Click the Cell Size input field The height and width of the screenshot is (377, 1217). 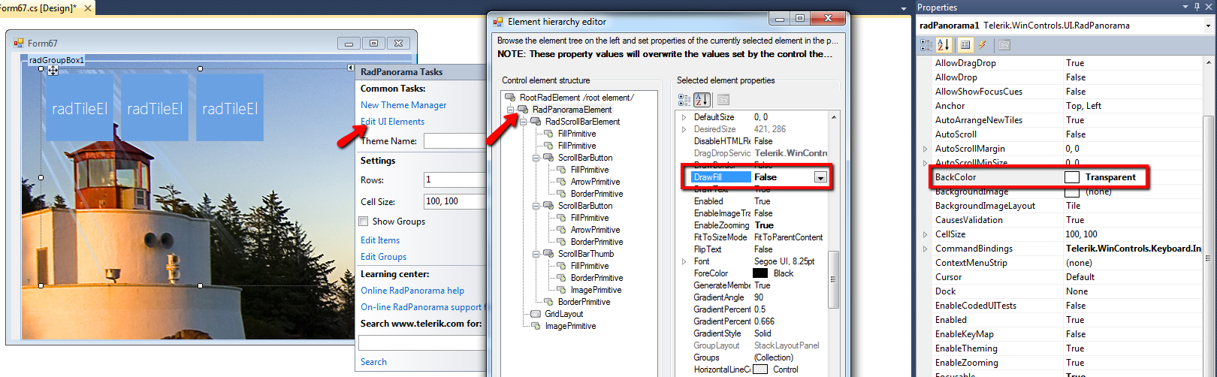(455, 201)
